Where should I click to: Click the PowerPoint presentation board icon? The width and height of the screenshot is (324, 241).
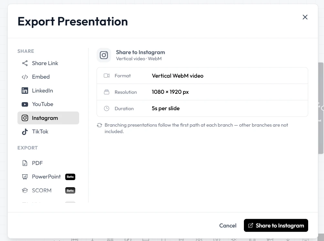click(25, 177)
